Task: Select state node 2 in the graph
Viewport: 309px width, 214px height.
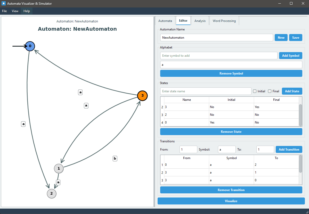Action: point(51,193)
